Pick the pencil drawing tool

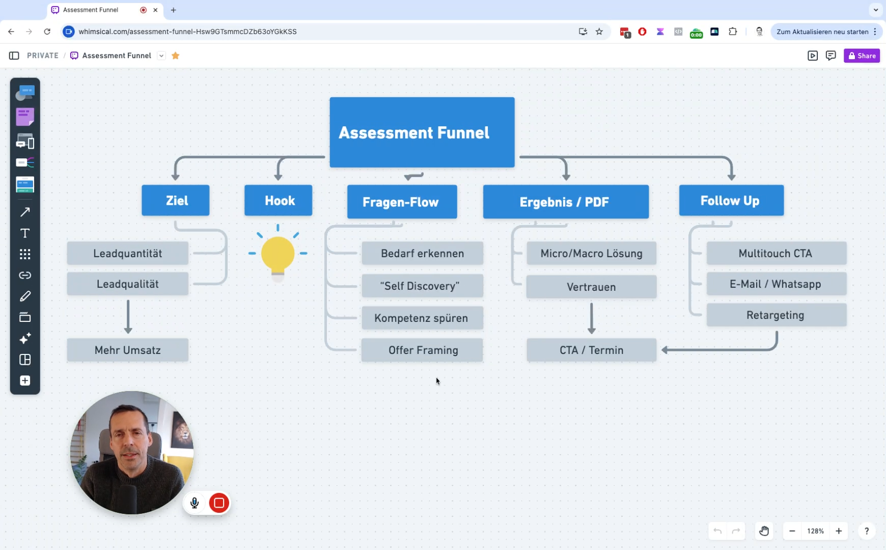pos(24,296)
